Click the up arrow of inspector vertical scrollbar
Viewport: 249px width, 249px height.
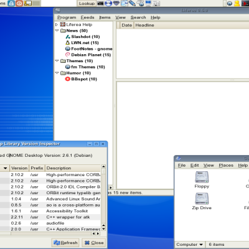103,167
